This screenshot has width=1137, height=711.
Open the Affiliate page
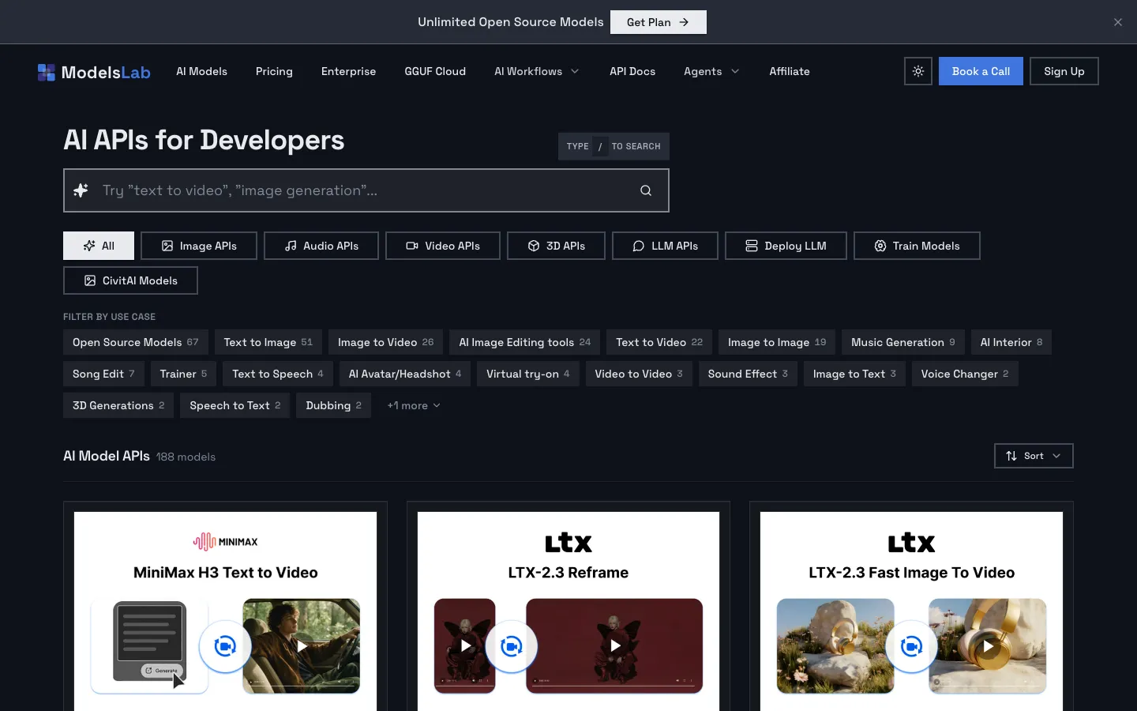pos(790,71)
